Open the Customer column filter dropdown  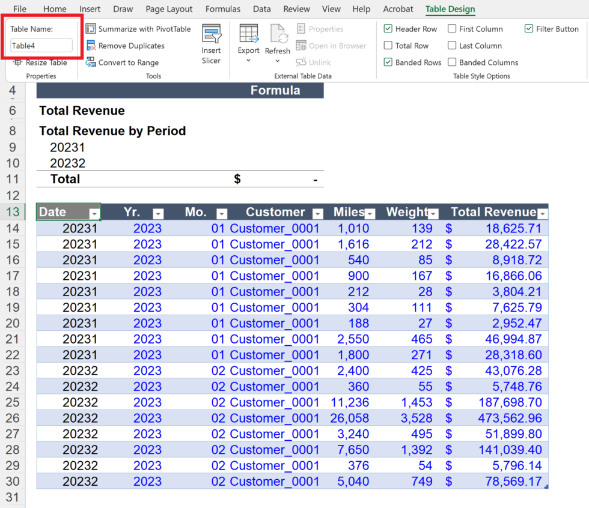coord(318,214)
